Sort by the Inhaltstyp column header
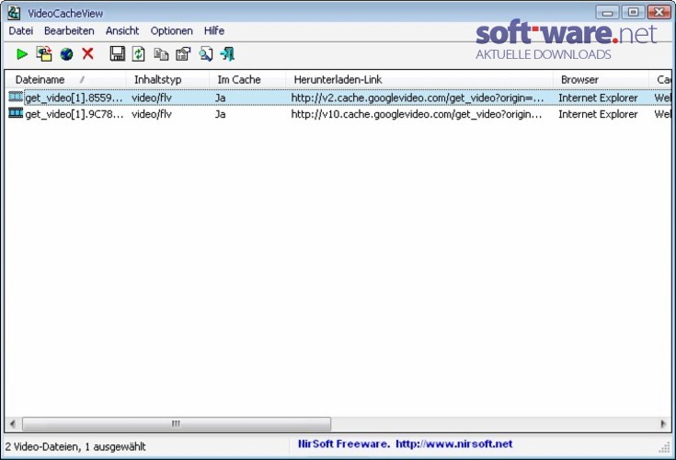 point(167,80)
